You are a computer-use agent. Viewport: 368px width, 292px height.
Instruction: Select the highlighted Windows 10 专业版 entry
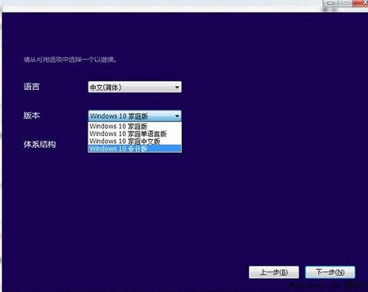point(135,149)
